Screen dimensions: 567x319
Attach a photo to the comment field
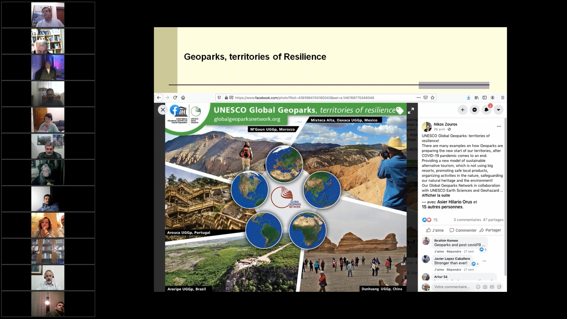coord(485,287)
